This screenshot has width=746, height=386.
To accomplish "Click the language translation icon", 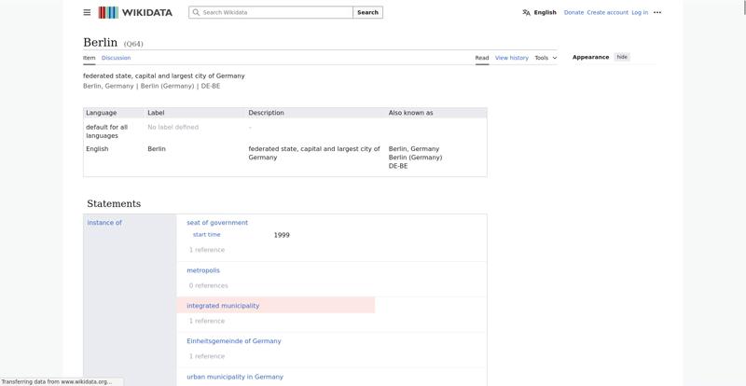I will (x=526, y=13).
